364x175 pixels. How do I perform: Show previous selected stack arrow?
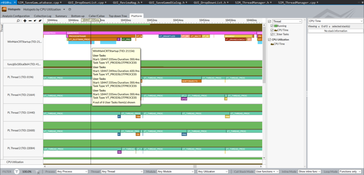319,26
